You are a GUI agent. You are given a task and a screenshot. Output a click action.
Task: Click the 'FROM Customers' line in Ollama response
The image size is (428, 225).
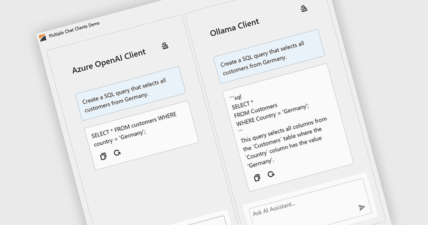pyautogui.click(x=256, y=110)
